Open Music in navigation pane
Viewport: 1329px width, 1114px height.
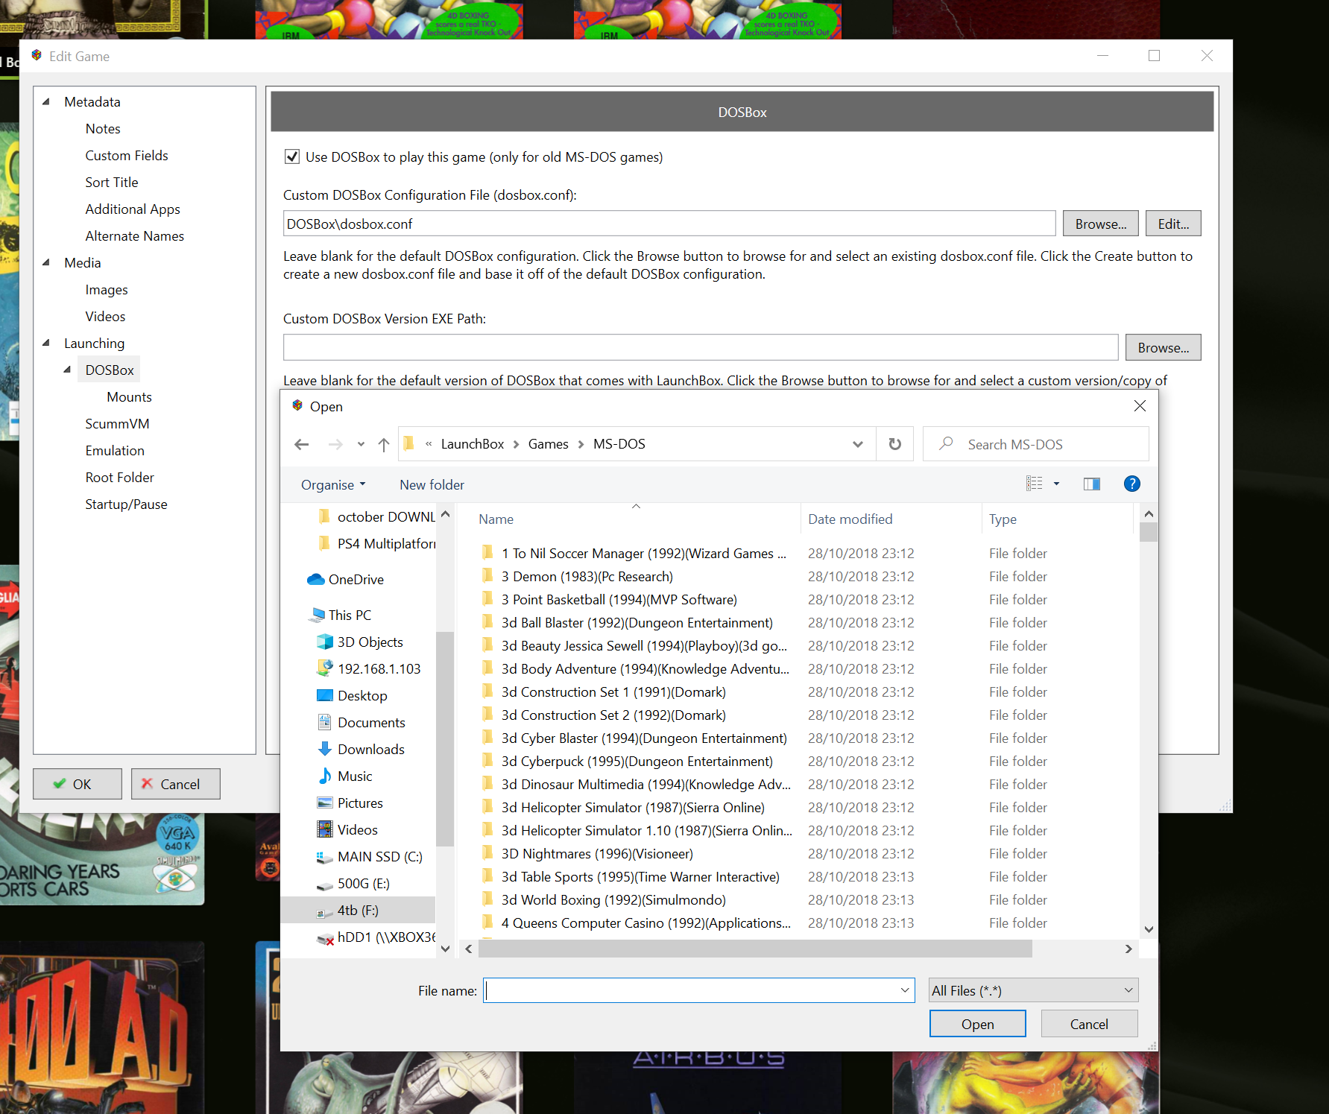(x=345, y=776)
